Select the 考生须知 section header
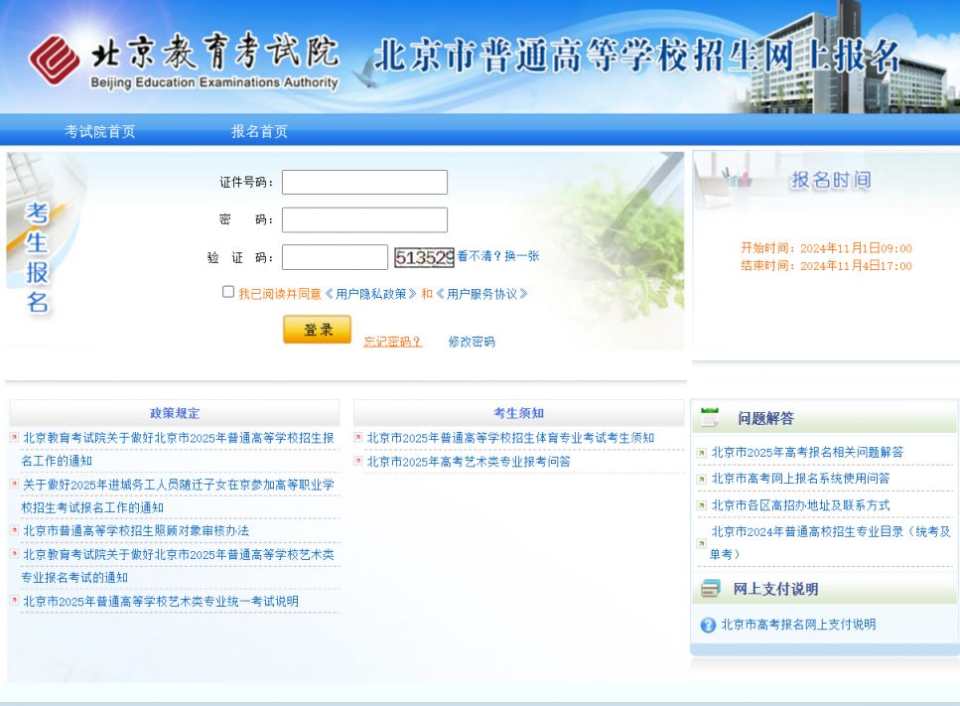Viewport: 960px width, 706px height. coord(519,413)
